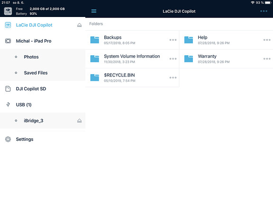Click the Folders section heading
This screenshot has width=273, height=204.
96,24
